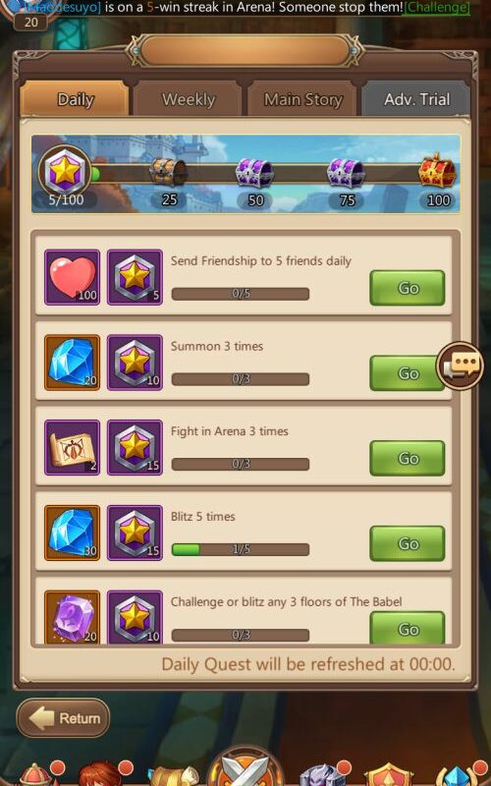
Task: Open the chat bubble icon
Action: (460, 365)
